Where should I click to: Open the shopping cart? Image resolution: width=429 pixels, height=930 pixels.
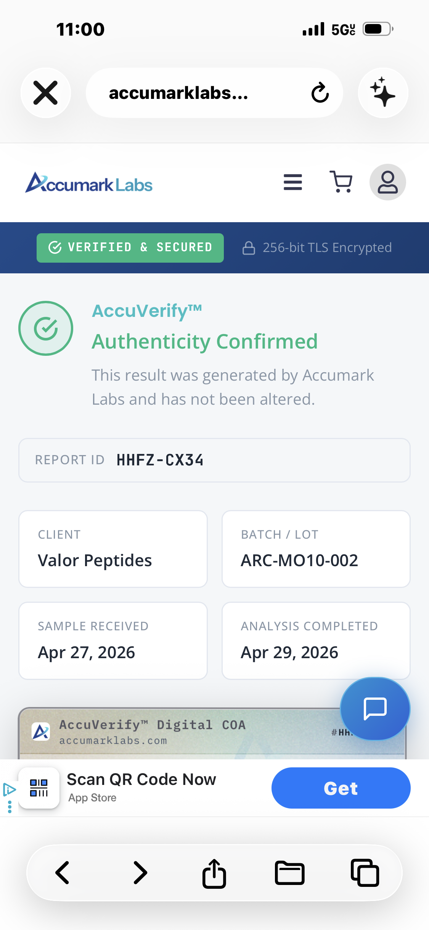(x=341, y=182)
